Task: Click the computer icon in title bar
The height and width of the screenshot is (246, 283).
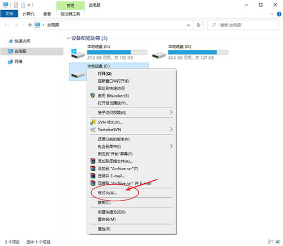Action: [x=5, y=5]
